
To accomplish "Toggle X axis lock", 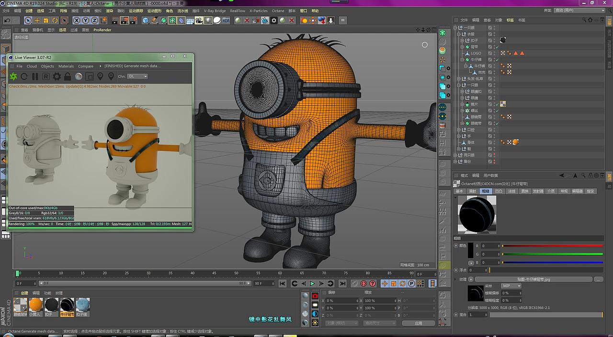I will (x=77, y=21).
